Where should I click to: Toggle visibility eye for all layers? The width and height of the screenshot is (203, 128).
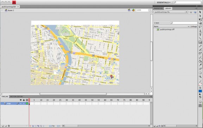point(21,100)
